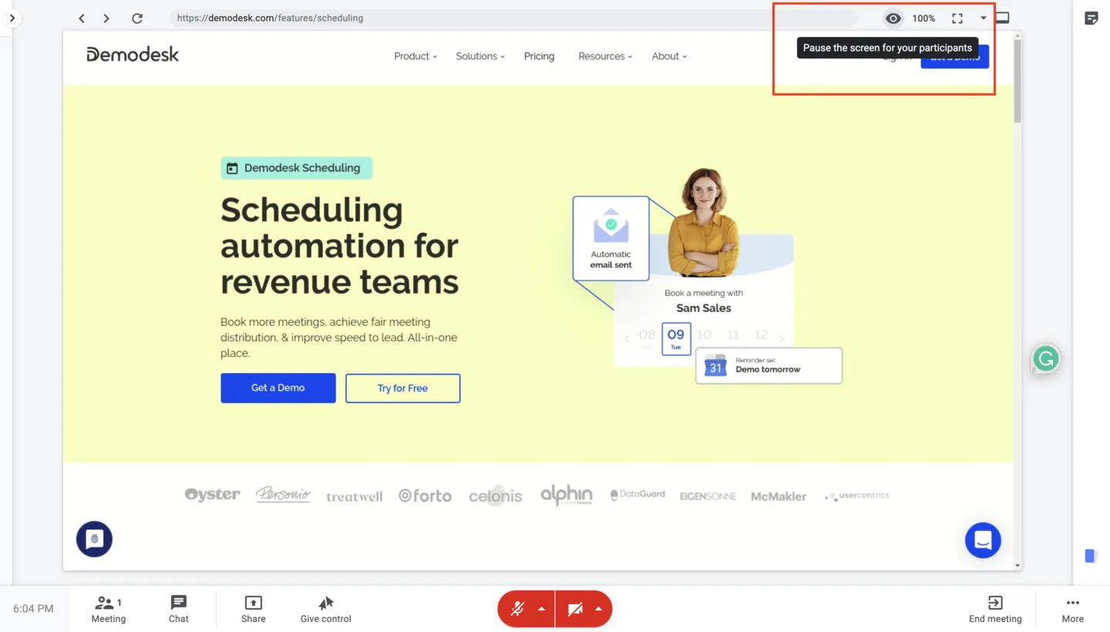This screenshot has width=1110, height=632.
Task: Open camera options caret
Action: click(599, 609)
